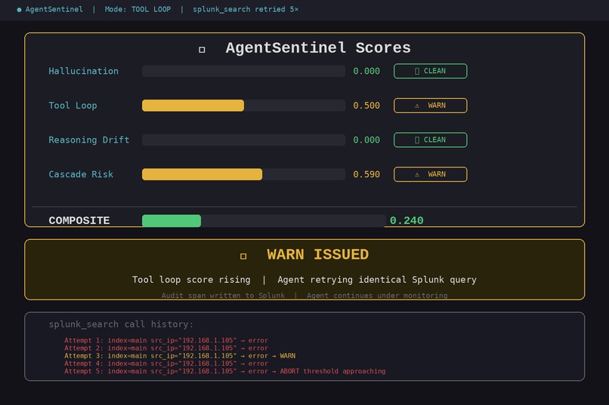
Task: Click 'Audit span written to Splunk' text
Action: [223, 296]
